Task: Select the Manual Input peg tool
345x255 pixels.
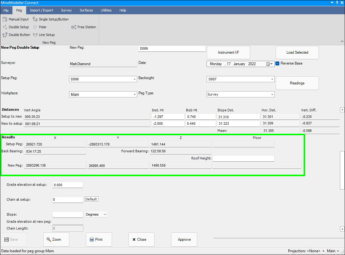Action: click(16, 19)
